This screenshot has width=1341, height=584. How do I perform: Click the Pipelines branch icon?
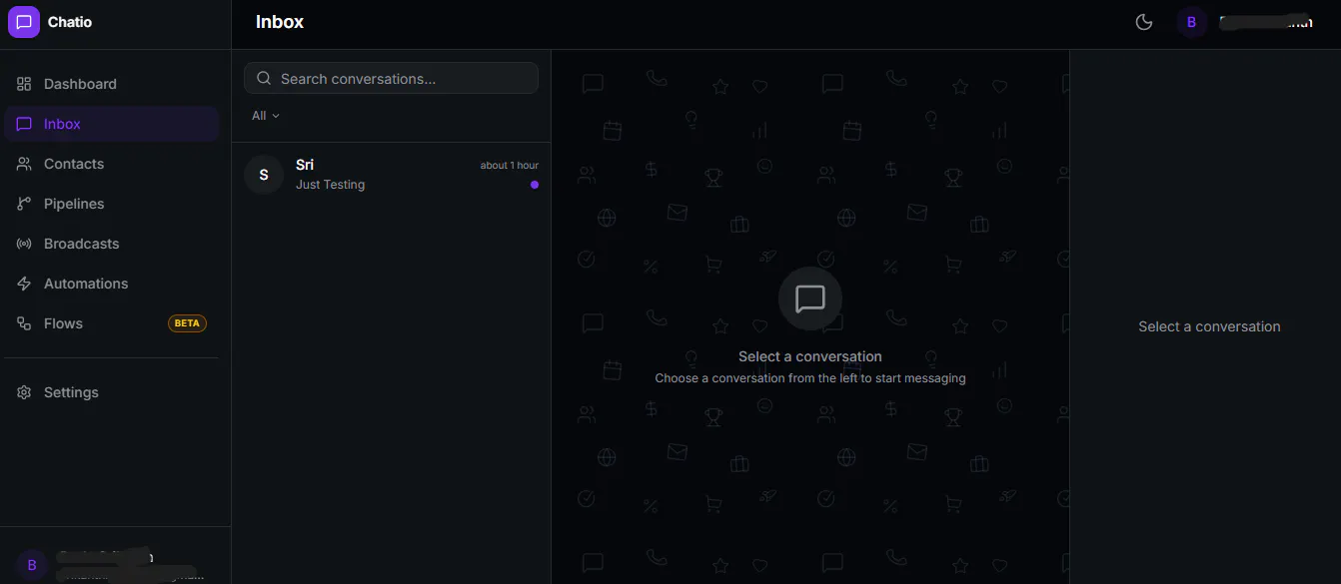pos(24,204)
